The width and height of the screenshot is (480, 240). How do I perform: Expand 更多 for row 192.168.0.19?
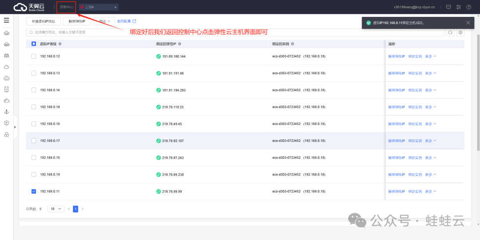430,175
